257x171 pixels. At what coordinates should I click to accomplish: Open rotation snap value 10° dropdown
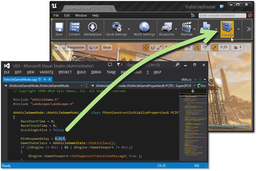[205, 48]
